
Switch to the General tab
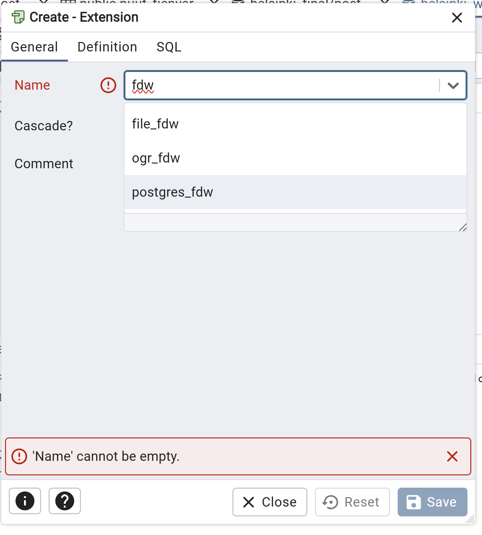pos(34,47)
